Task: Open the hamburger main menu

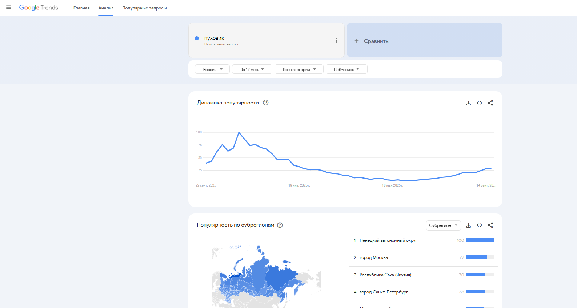Action: 9,8
